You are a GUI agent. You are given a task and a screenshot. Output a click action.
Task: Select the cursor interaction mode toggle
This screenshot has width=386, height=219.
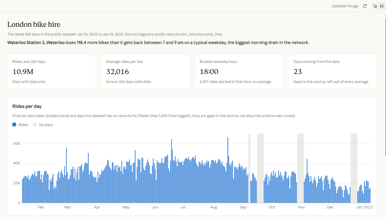coord(375,6)
